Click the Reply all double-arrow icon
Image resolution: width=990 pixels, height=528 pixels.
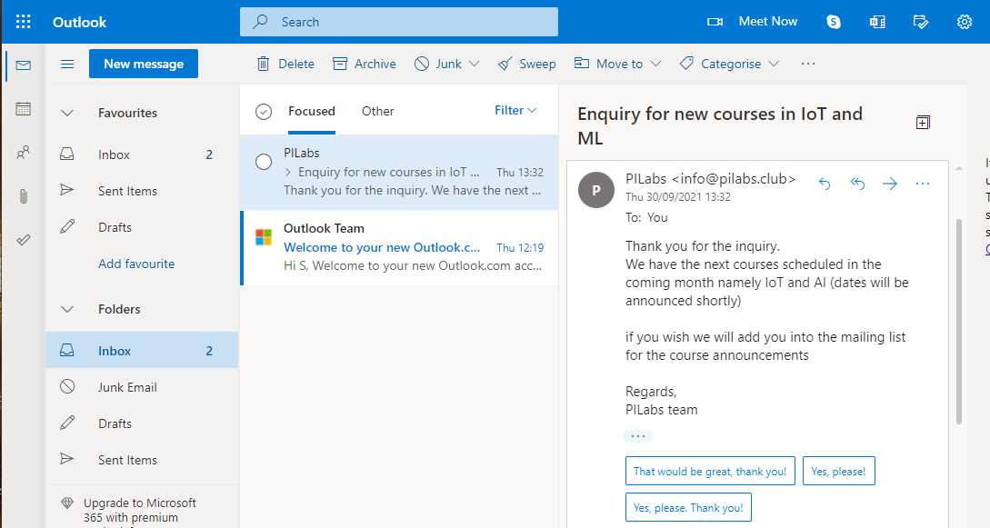[857, 184]
